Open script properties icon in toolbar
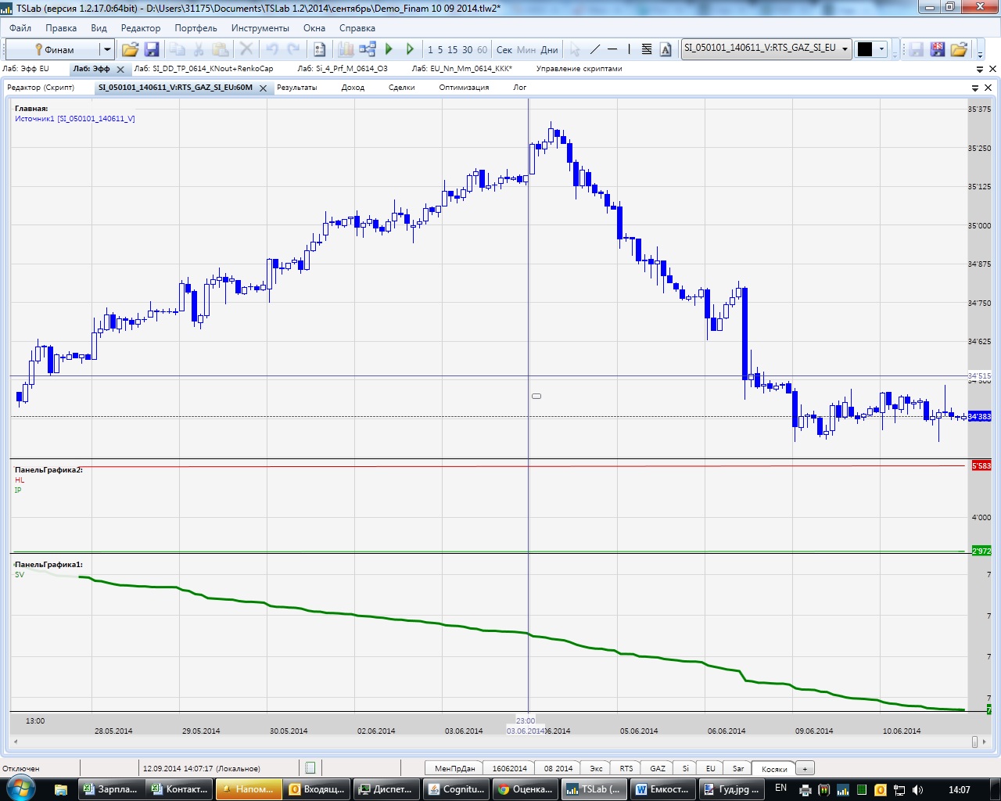This screenshot has height=801, width=1001. point(319,49)
